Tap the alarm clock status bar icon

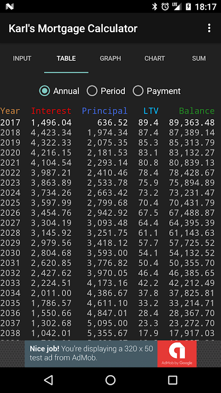(165, 7)
